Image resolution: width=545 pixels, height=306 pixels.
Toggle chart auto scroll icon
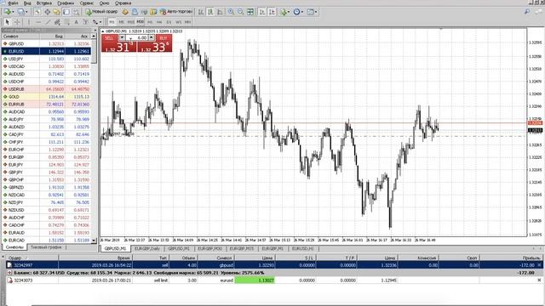pos(261,12)
